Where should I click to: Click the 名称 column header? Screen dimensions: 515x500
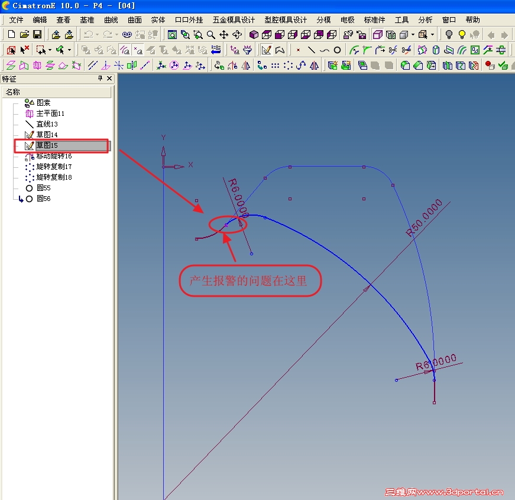(57, 92)
